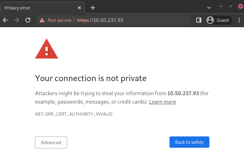The image size is (244, 153).
Task: Reload the current page
Action: 28,20
